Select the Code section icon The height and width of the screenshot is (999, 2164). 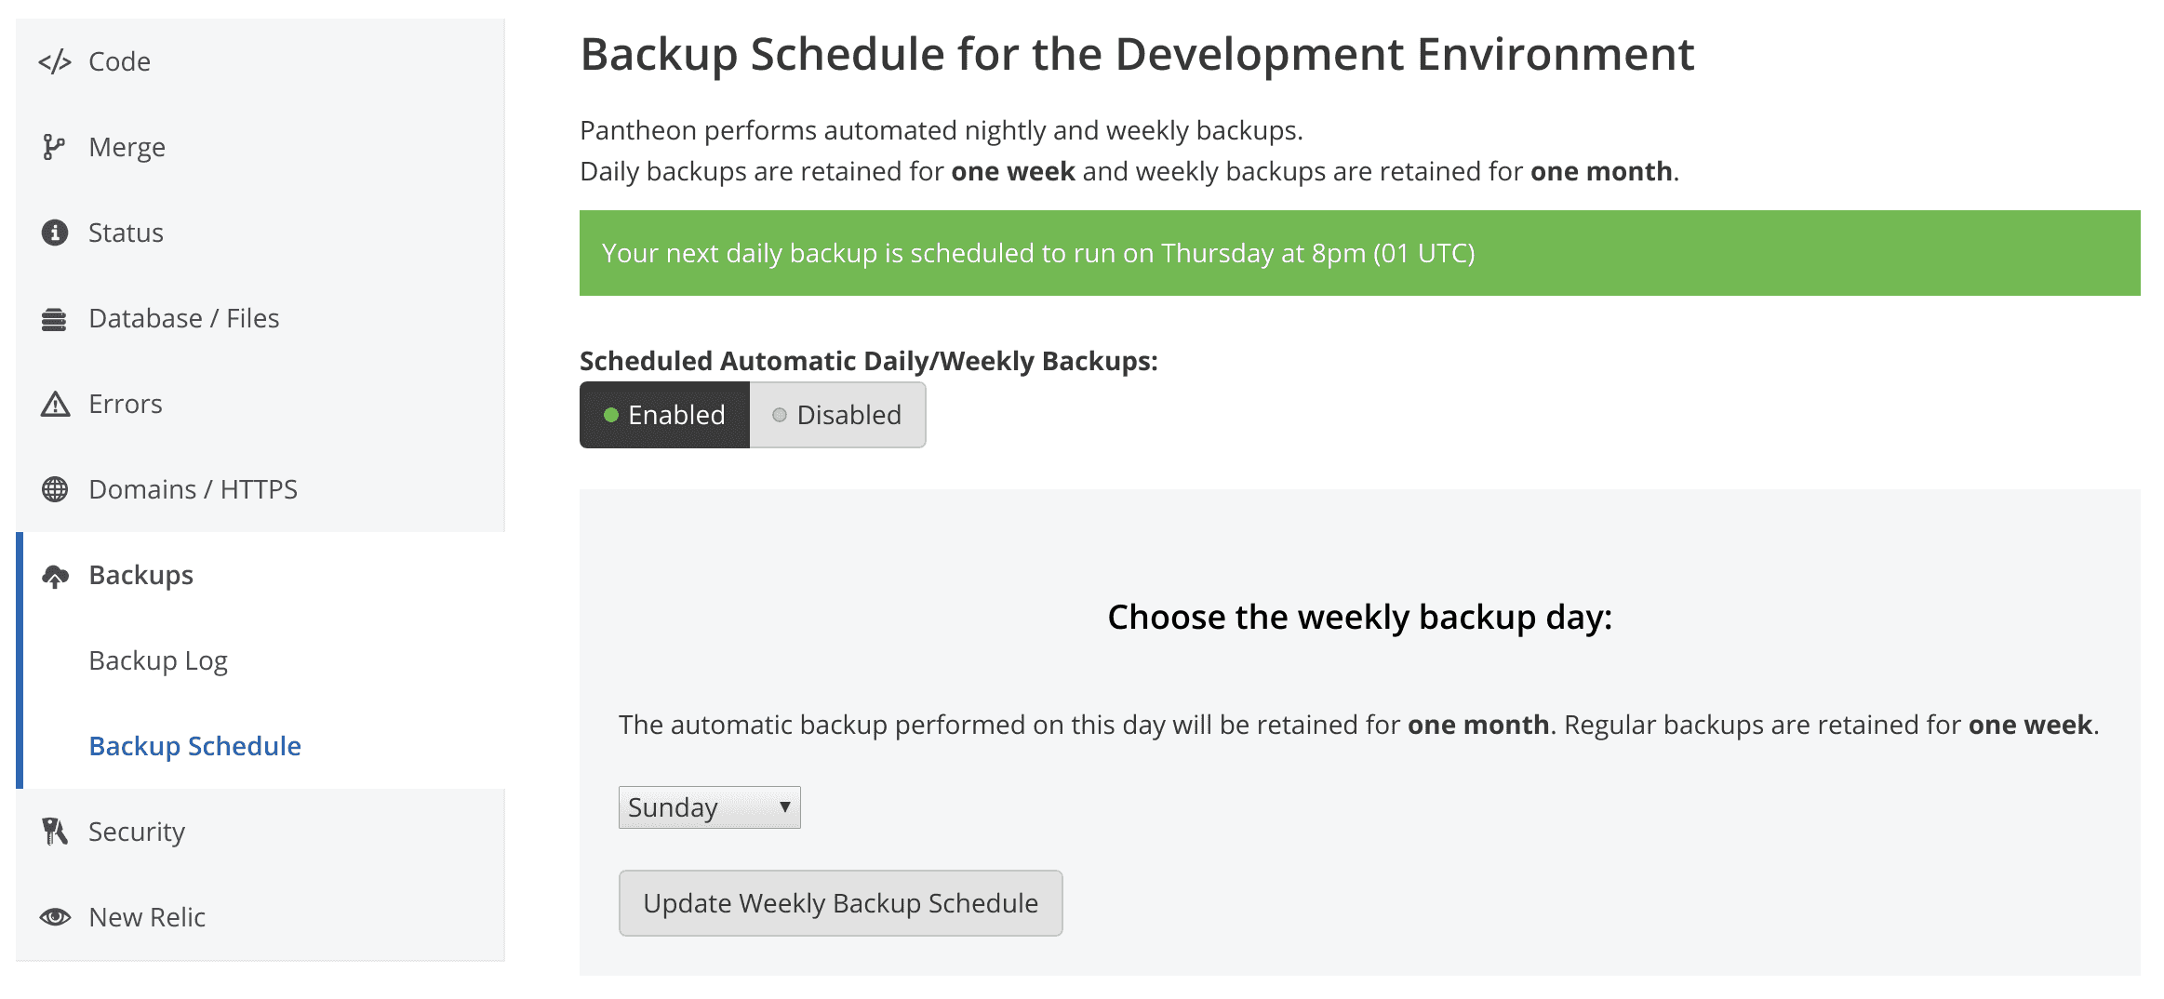tap(55, 60)
